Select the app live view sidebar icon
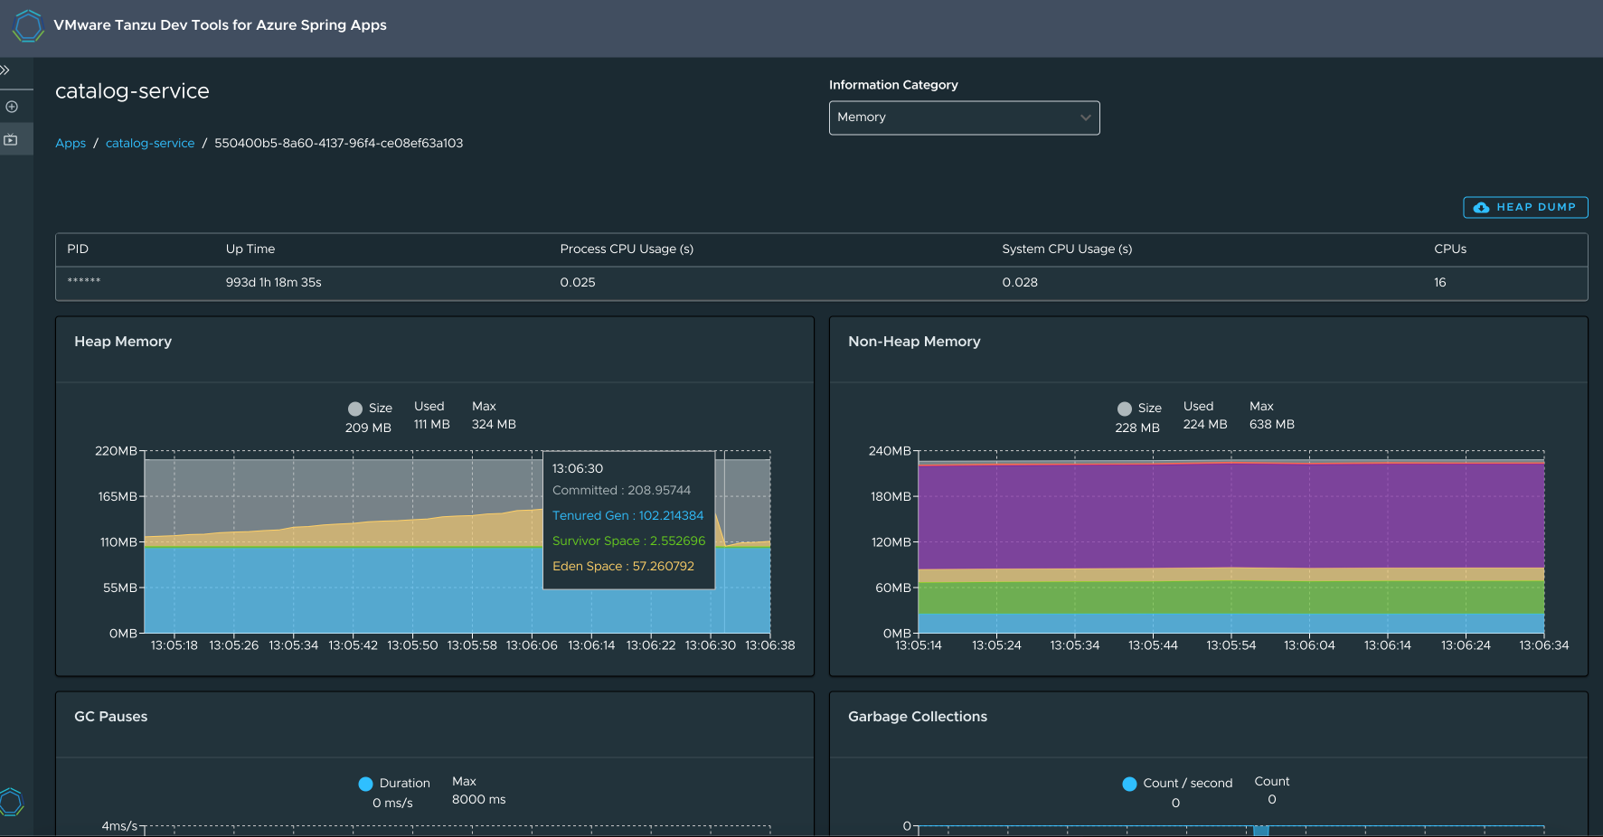This screenshot has height=837, width=1603. point(11,140)
